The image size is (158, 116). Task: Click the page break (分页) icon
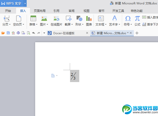pyautogui.click(x=7, y=18)
